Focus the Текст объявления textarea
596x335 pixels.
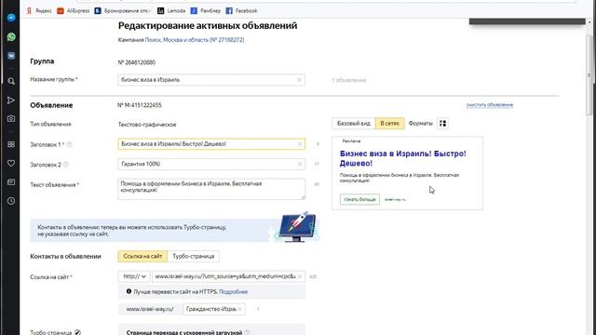point(211,189)
